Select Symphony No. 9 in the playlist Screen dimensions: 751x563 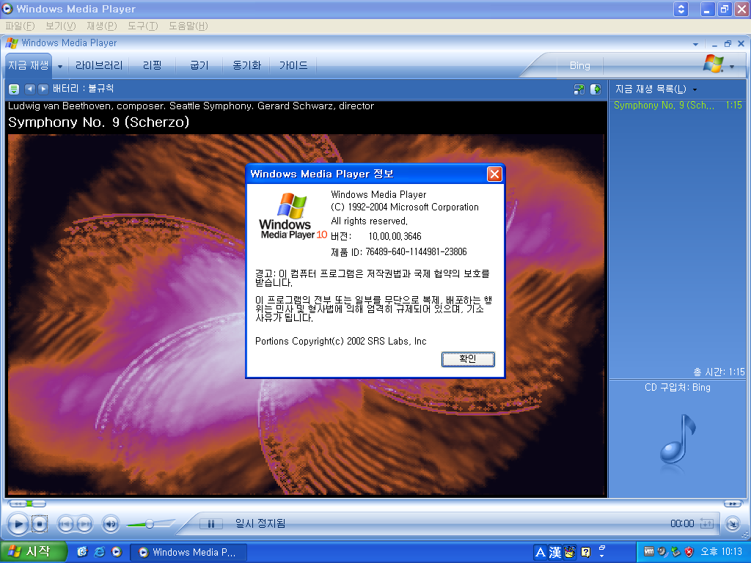click(x=677, y=106)
